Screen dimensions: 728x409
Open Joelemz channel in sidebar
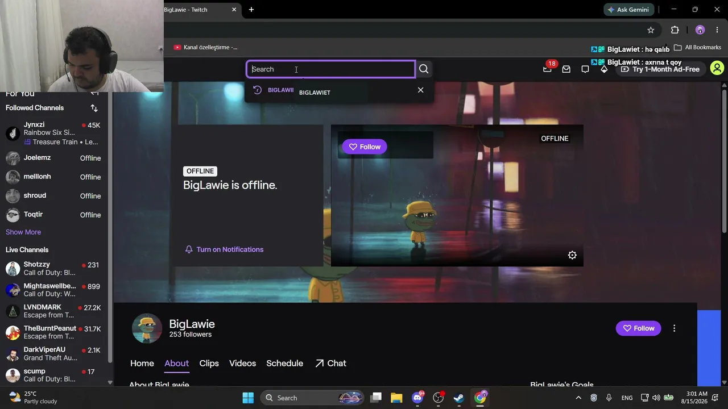(53, 158)
